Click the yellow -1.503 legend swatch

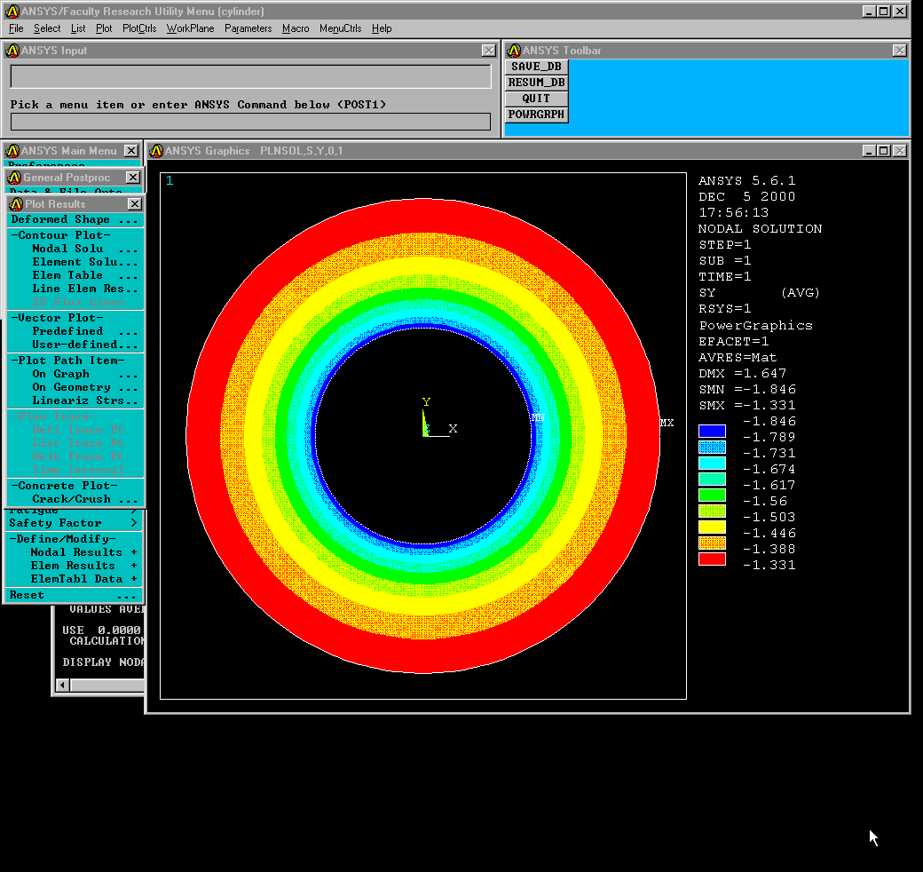pyautogui.click(x=712, y=527)
